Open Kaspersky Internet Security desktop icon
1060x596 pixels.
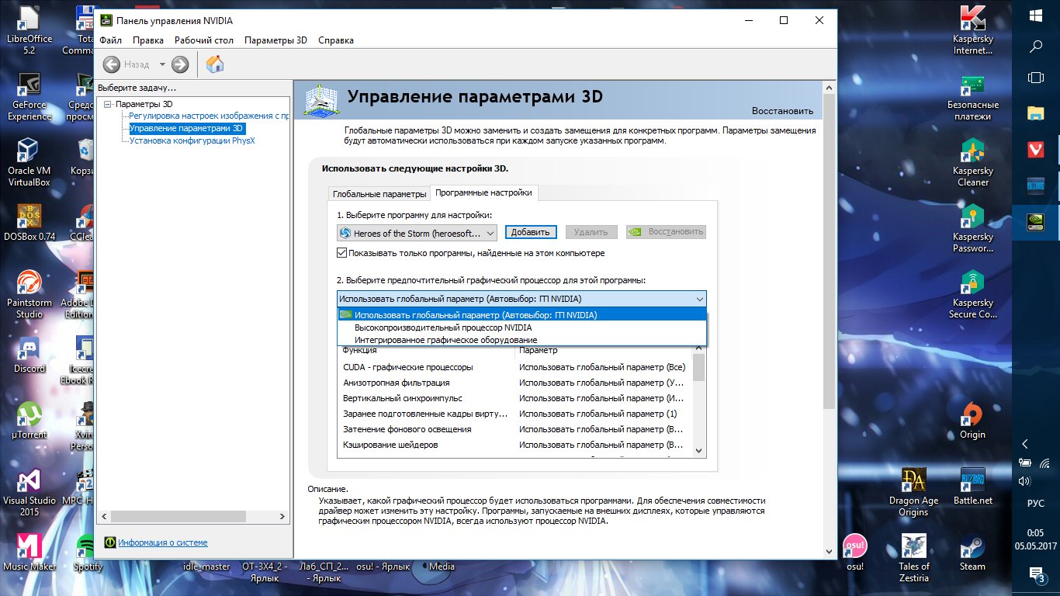tap(973, 31)
